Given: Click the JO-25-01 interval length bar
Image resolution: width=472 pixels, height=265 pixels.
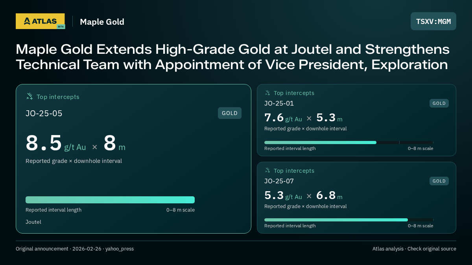Looking at the screenshot, I should coord(349,143).
